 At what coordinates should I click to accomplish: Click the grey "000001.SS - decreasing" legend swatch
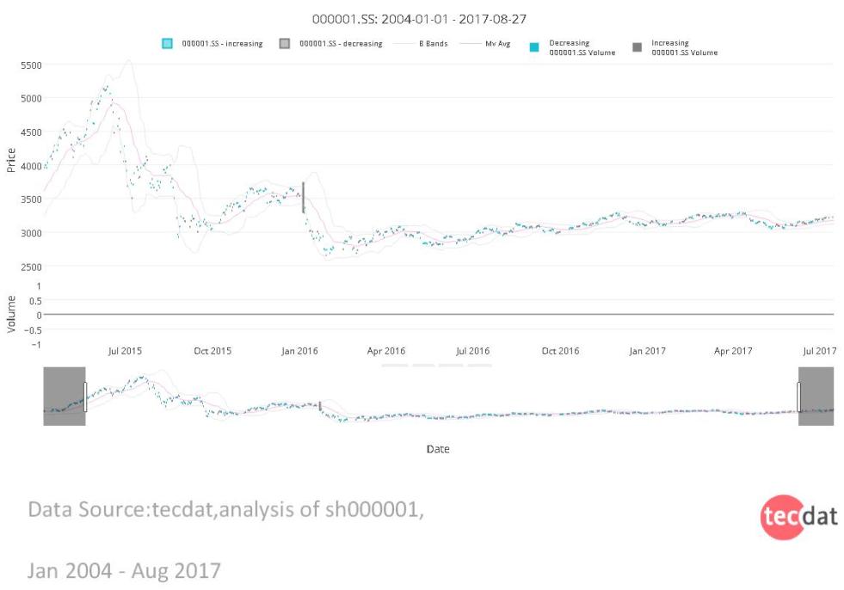[285, 44]
